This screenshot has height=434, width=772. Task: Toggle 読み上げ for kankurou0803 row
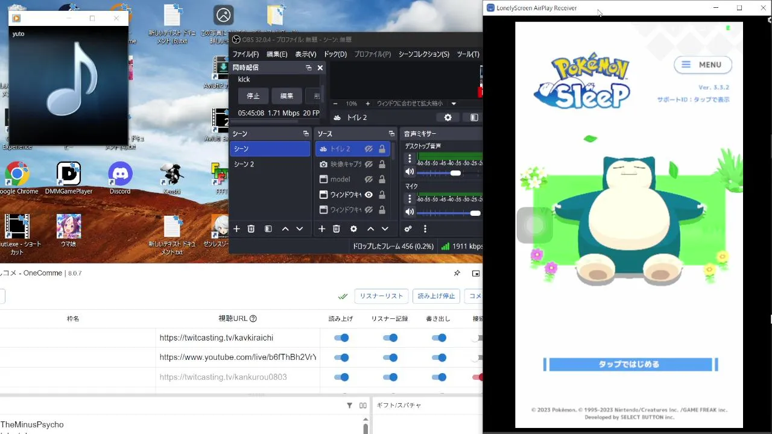click(x=341, y=377)
